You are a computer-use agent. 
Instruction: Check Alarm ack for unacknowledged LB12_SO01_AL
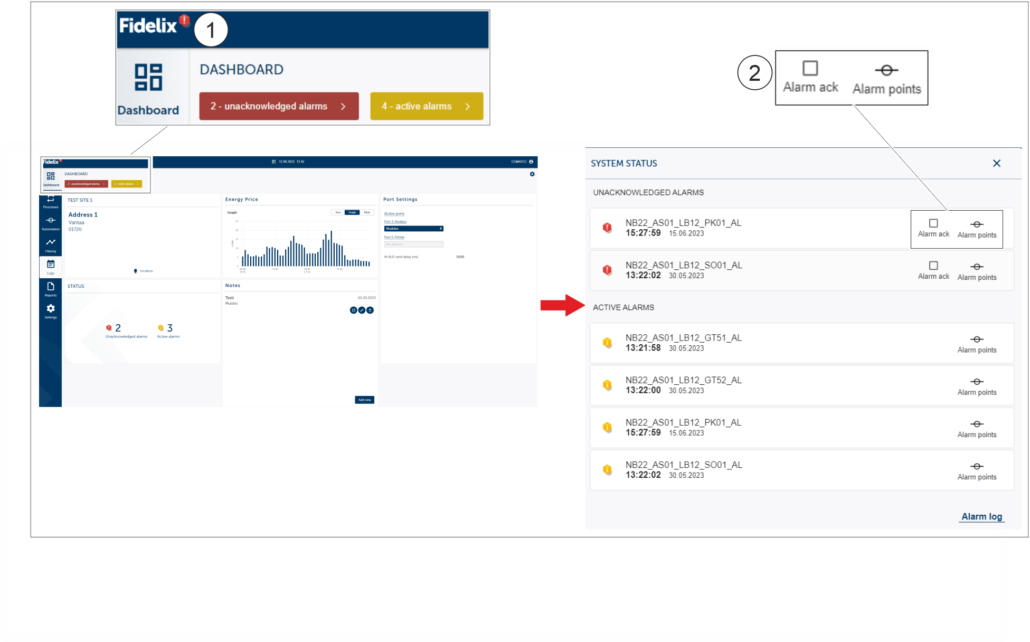point(933,266)
